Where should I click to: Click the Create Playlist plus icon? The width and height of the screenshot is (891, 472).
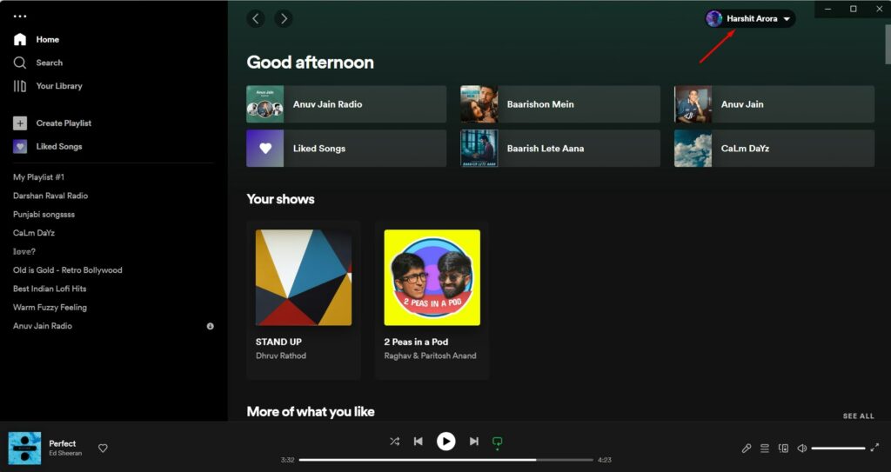[20, 123]
